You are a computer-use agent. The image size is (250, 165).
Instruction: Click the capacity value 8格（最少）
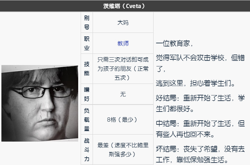click(123, 120)
